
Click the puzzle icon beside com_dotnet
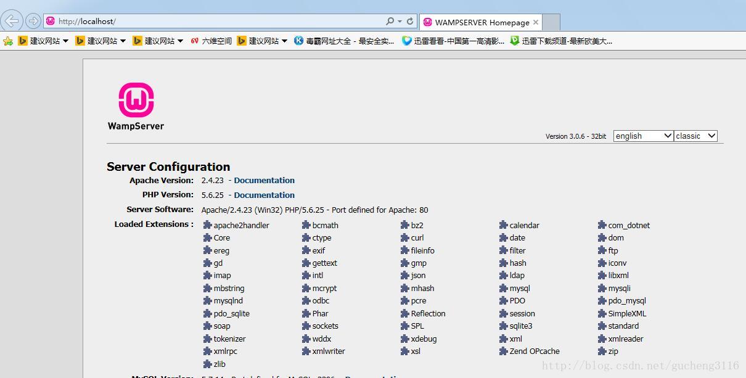pyautogui.click(x=602, y=225)
